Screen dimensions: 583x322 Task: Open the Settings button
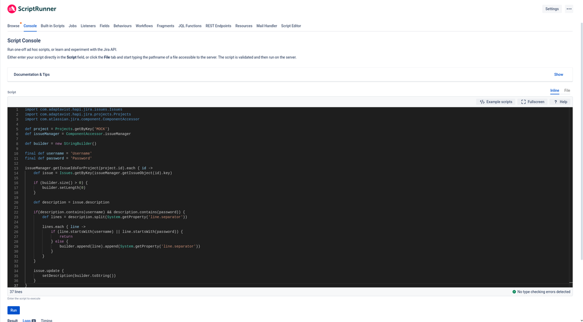click(551, 9)
